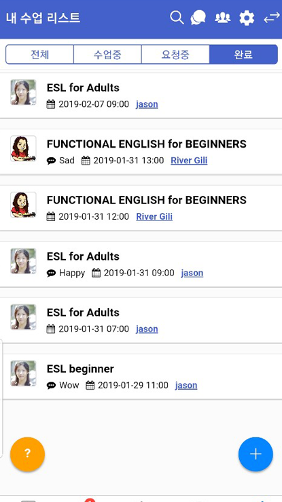282x502 pixels.
Task: Tap the Sad comment bubble icon
Action: 51,161
